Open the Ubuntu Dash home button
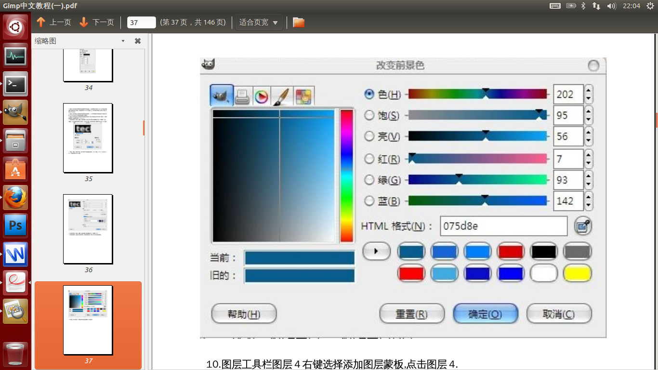The image size is (658, 370). 15,27
